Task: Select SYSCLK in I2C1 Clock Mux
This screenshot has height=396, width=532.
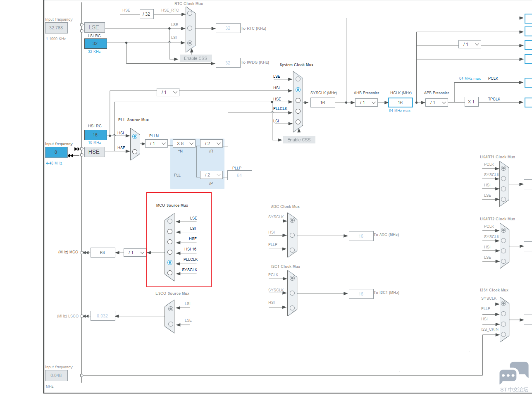Action: pyautogui.click(x=292, y=293)
